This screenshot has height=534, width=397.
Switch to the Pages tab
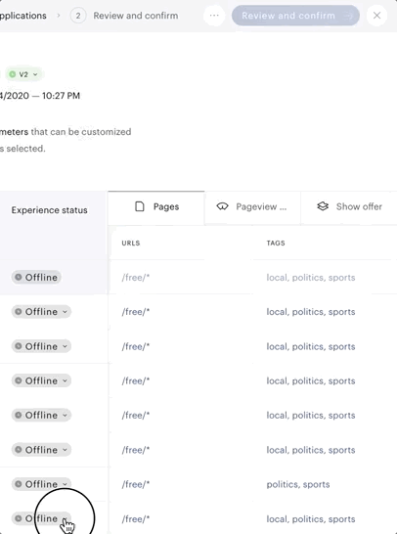[x=156, y=206]
